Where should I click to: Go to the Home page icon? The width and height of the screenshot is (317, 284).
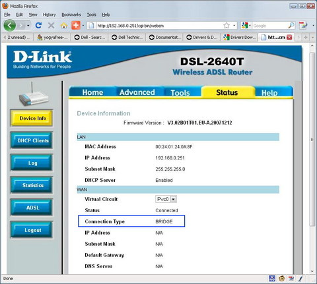(64, 26)
